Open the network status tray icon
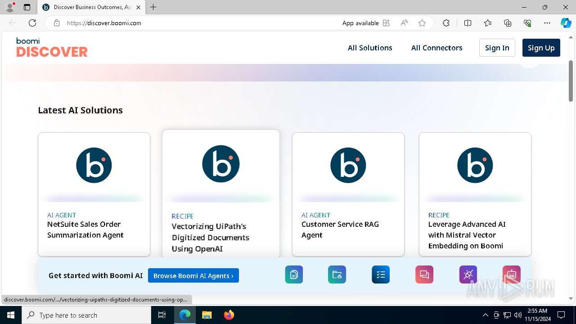This screenshot has width=576, height=324. [x=507, y=315]
